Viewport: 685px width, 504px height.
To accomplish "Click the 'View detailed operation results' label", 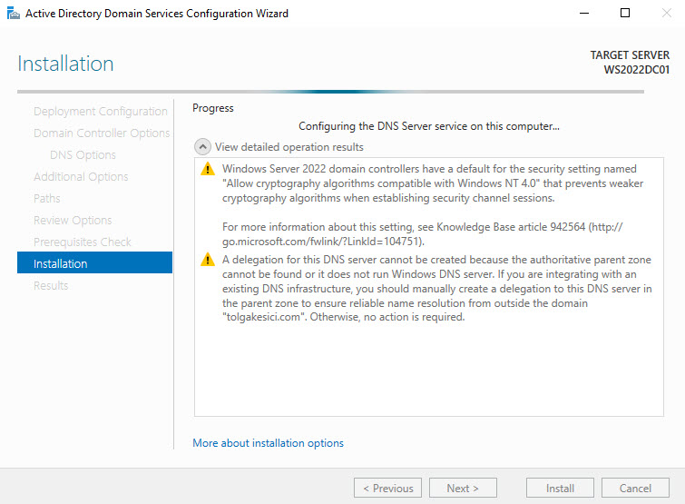I will (289, 147).
